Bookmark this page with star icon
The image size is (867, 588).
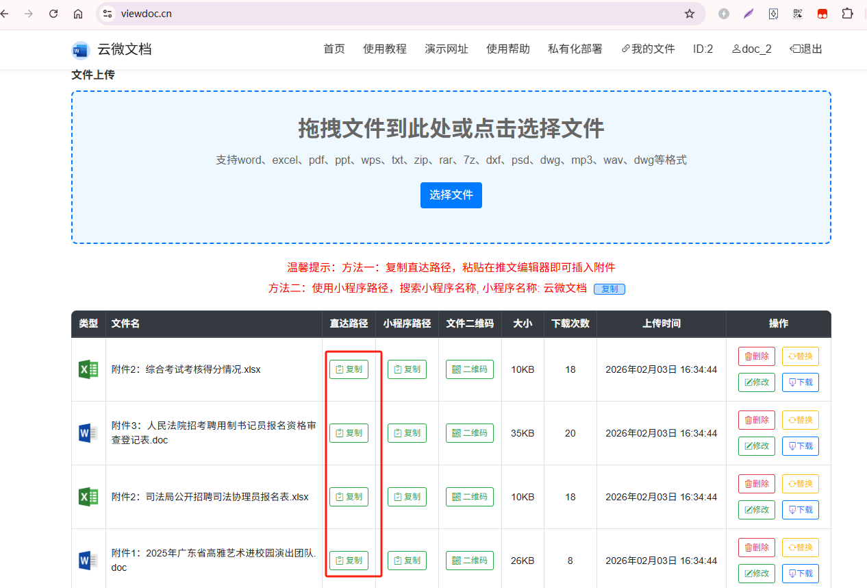click(690, 14)
